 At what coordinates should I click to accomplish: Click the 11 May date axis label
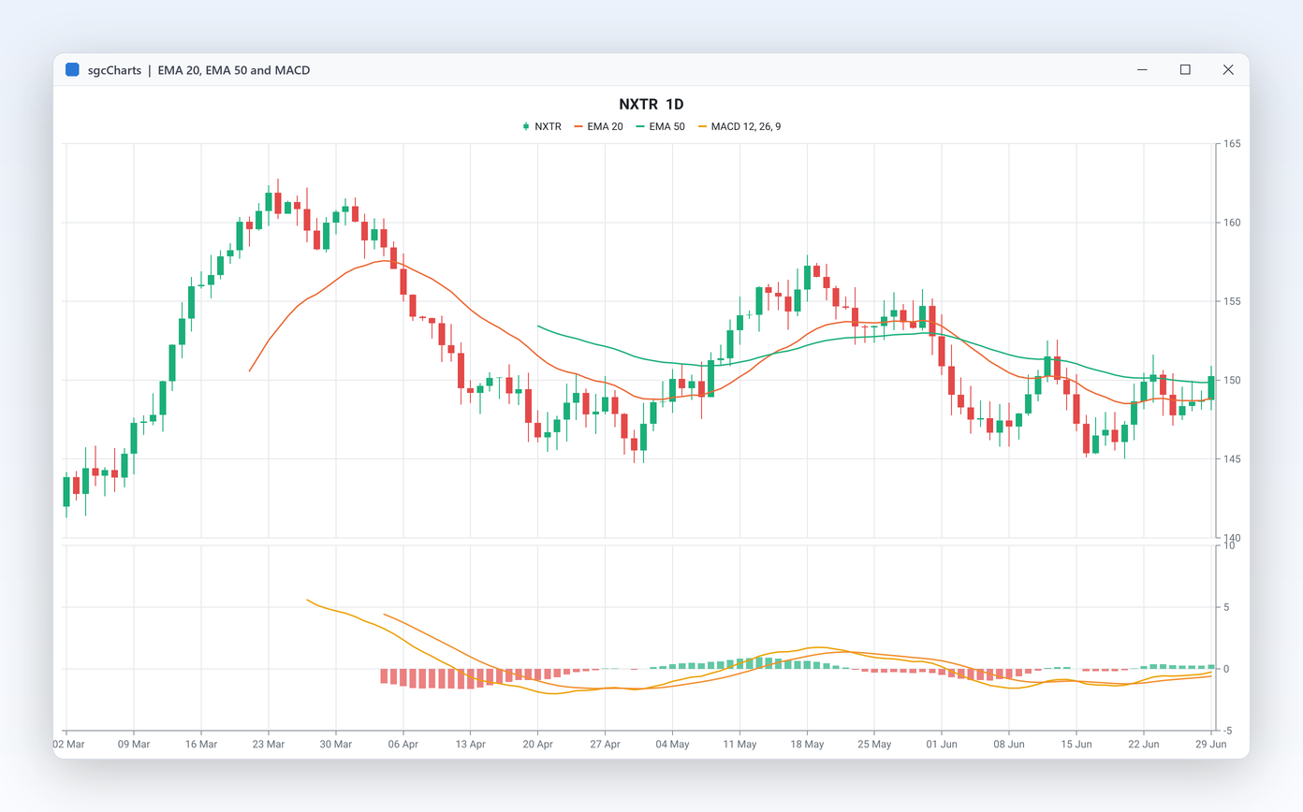coord(740,745)
